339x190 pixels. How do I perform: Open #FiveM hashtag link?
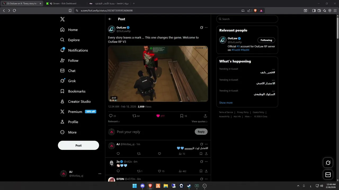[236, 50]
